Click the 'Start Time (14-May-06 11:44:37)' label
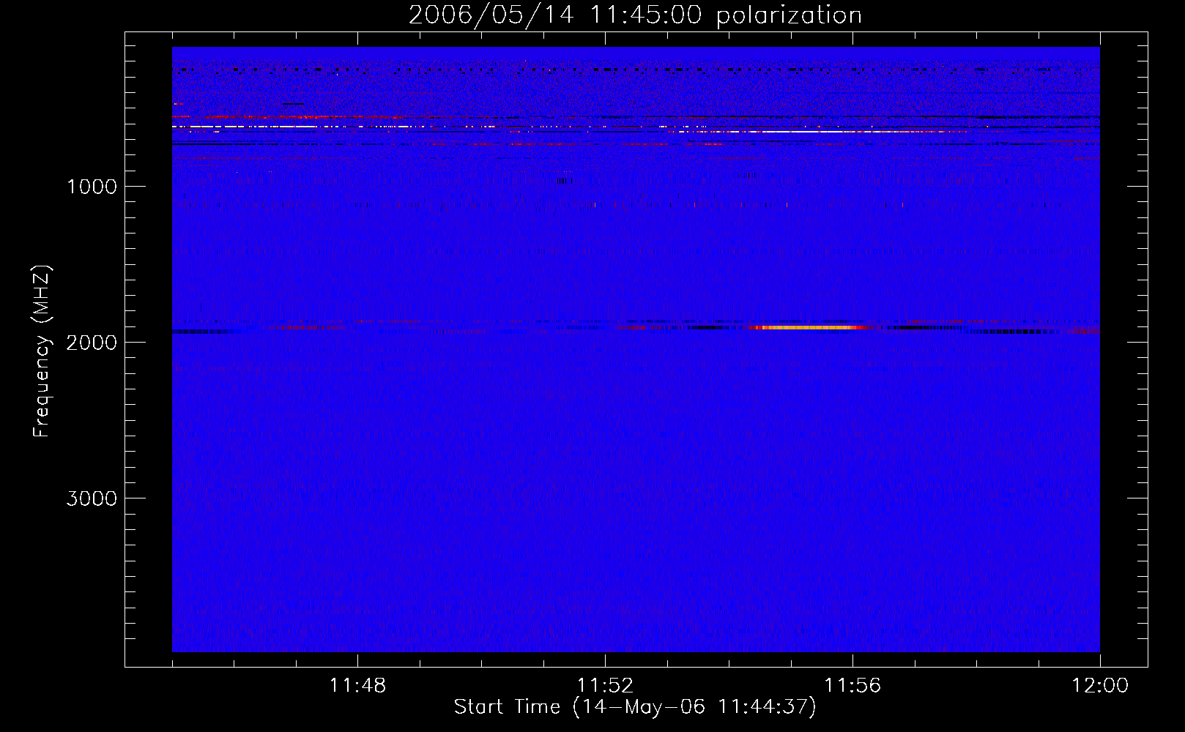The image size is (1185, 732). pyautogui.click(x=635, y=707)
